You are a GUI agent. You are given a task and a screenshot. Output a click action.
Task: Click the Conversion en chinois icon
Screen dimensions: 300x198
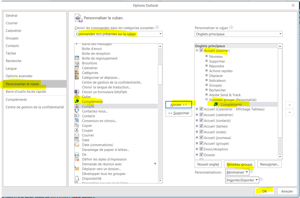click(x=77, y=121)
